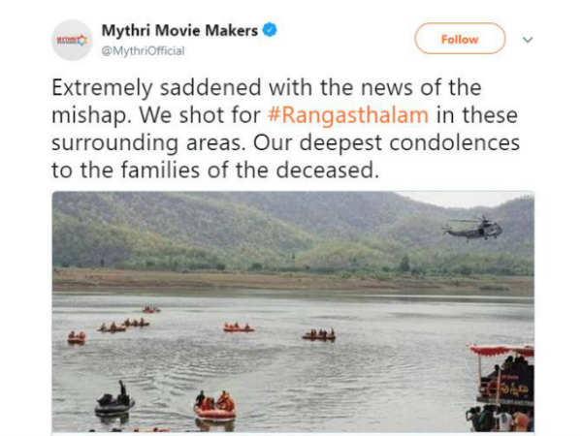Click the blue verified badge

click(x=270, y=30)
